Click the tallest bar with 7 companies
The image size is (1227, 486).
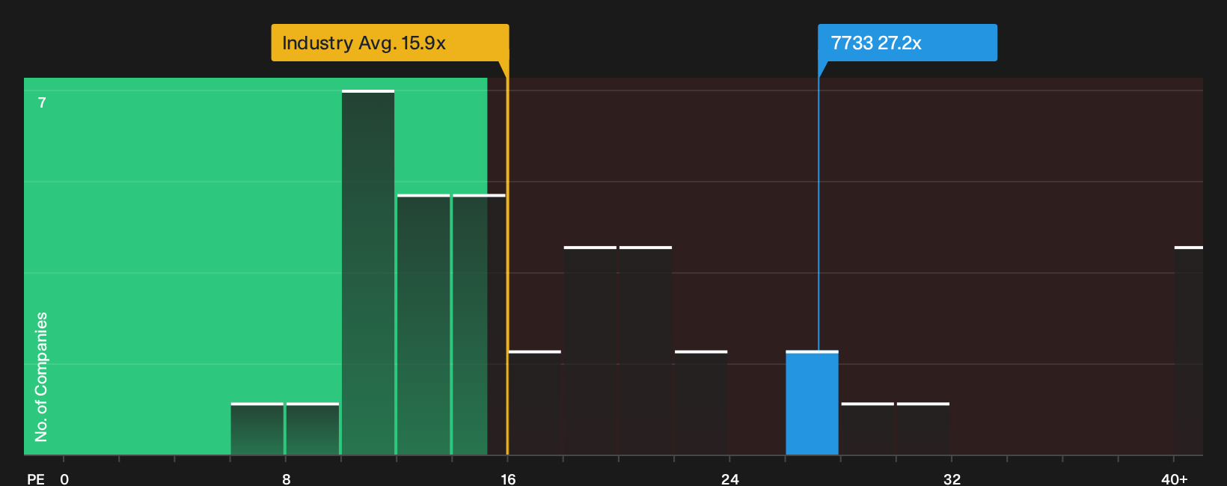coord(368,273)
